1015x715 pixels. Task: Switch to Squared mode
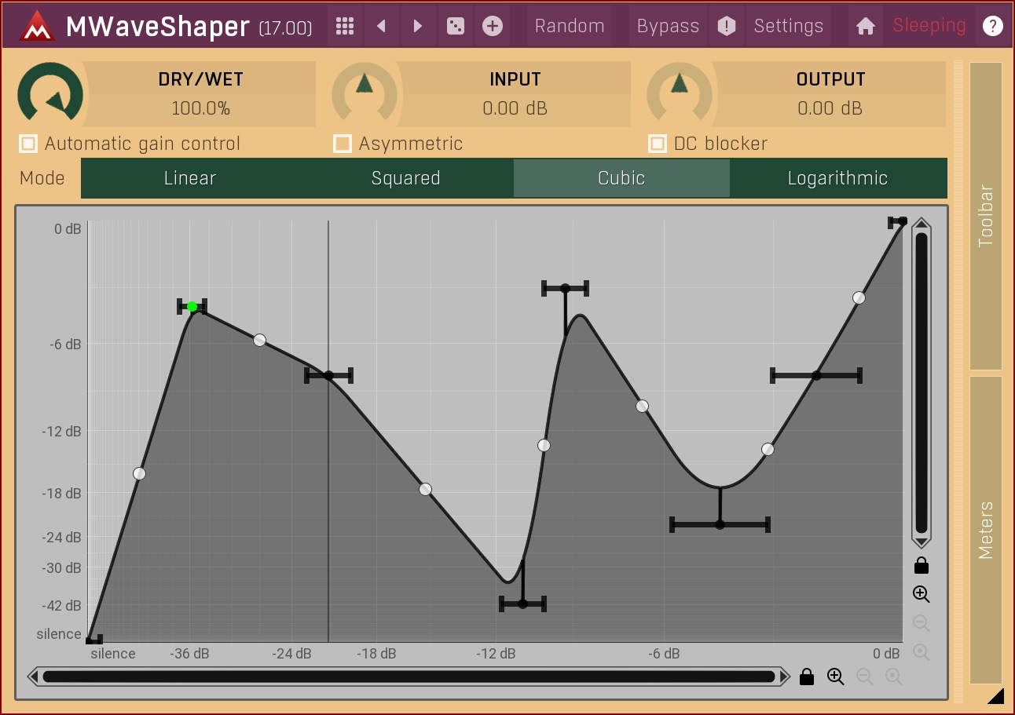[x=405, y=178]
